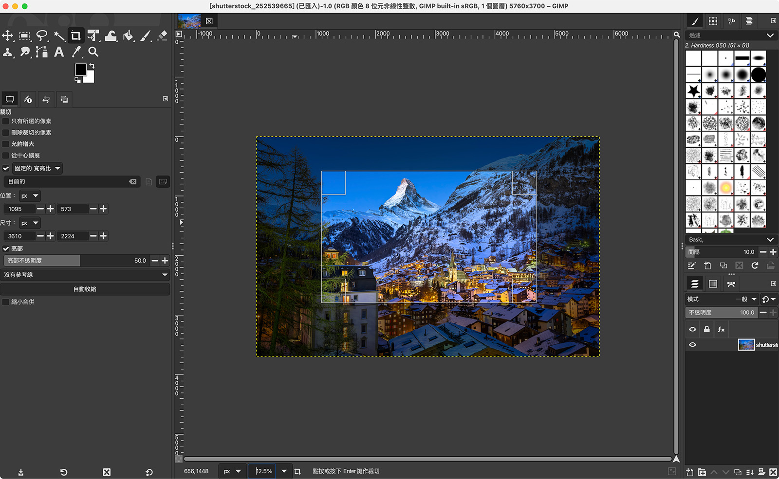Viewport: 779px width, 479px height.
Task: Click the zoom-fit magnifier above the scrollbar
Action: 677,35
